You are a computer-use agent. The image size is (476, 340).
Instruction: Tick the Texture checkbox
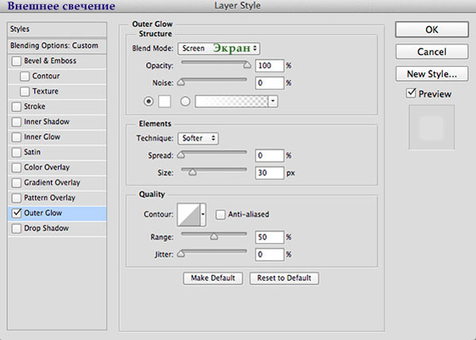(25, 91)
